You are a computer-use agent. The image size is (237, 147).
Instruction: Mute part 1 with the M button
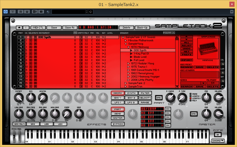tap(35, 37)
